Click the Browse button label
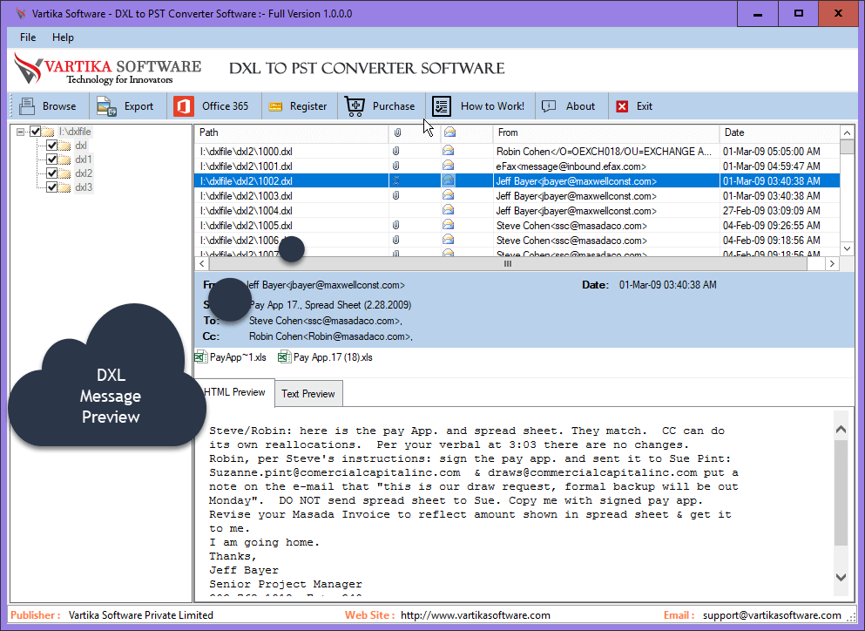The image size is (865, 631). (59, 106)
